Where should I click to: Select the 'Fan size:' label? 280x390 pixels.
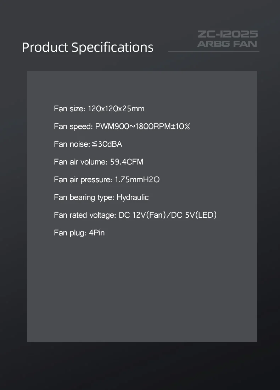click(69, 109)
